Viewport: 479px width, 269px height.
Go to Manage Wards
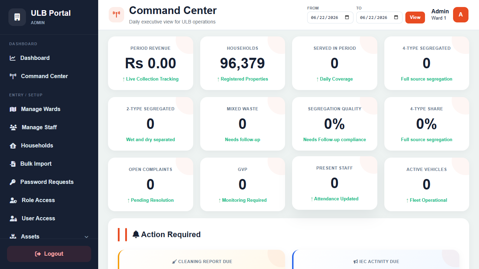coord(49,109)
